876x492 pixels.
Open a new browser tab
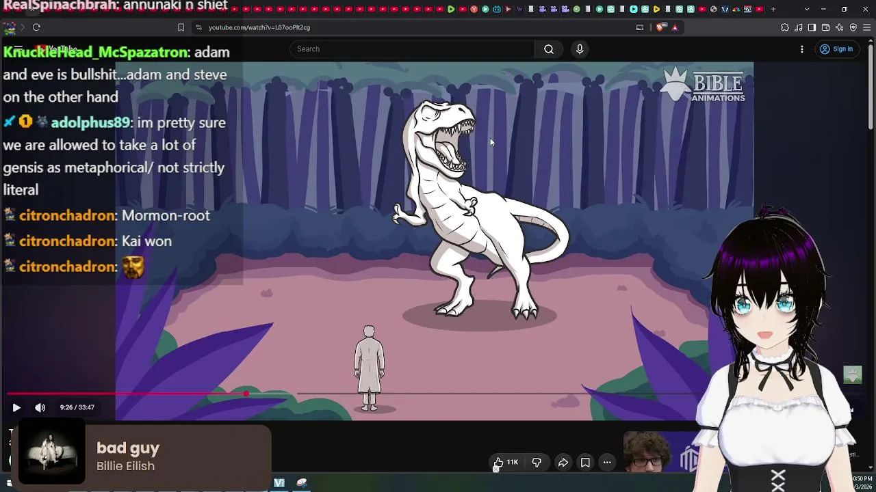tap(773, 10)
